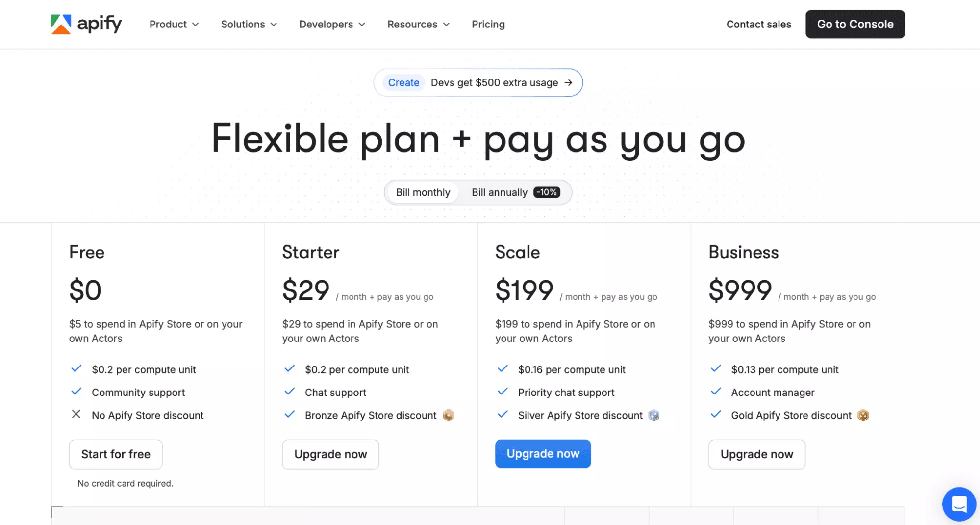Click the silver badge on Scale plan discount
Screen dimensions: 980x525
click(x=653, y=415)
